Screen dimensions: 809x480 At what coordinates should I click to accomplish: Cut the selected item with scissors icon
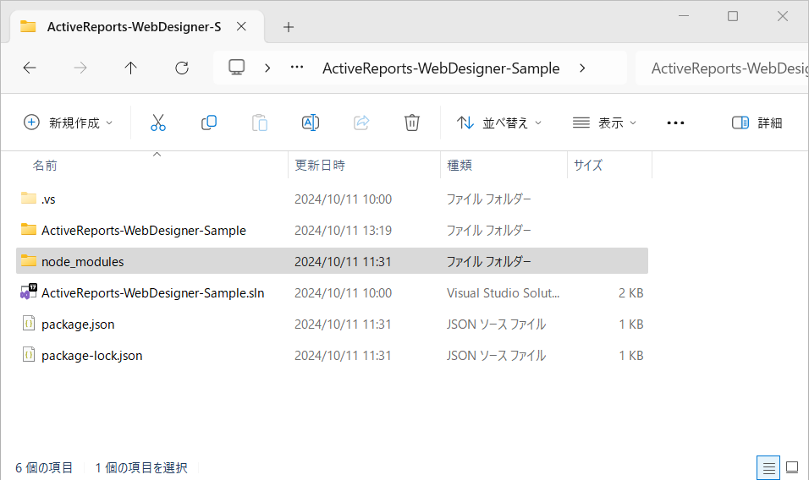coord(158,123)
